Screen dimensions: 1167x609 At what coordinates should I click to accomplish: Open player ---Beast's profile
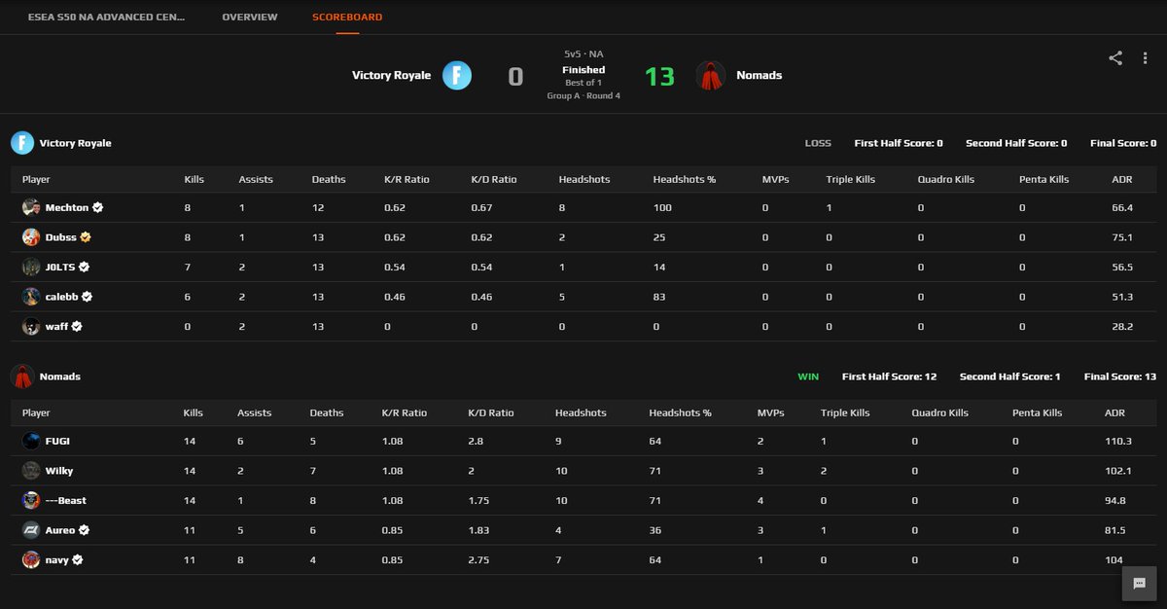tap(65, 500)
